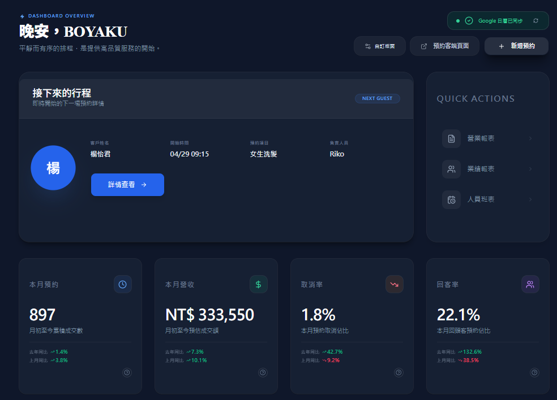Open the 預約客端頁面 booking page link
Image resolution: width=557 pixels, height=400 pixels.
[444, 46]
